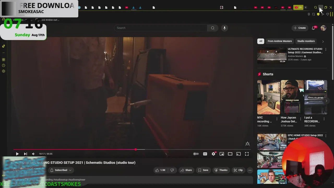Open the yellow shield ad-blocker icon
334x188 pixels.
point(318,14)
